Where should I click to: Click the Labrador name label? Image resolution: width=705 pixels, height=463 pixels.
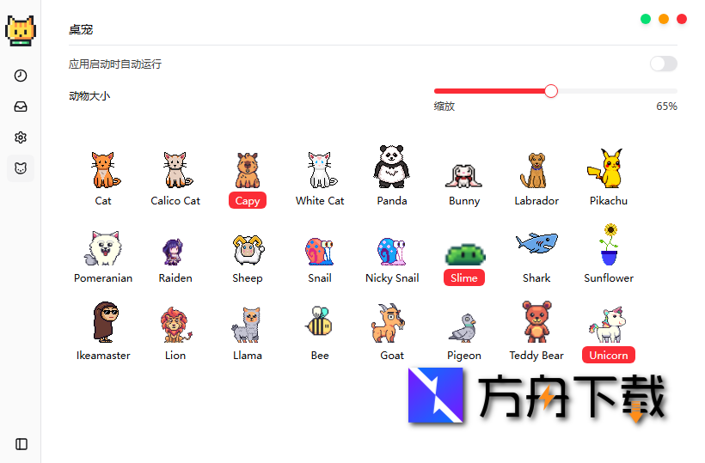click(x=536, y=200)
